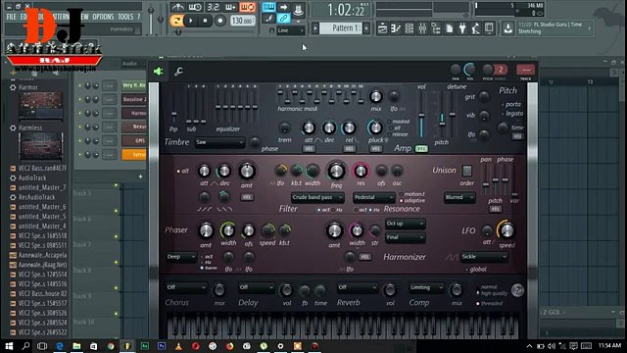Toggle the loop recording icon
Image resolution: width=627 pixels, height=353 pixels.
pyautogui.click(x=248, y=7)
